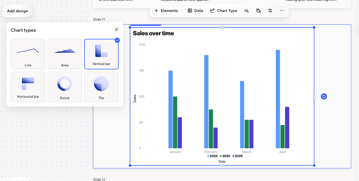Screen dimensions: 359x181
Task: Select the Line chart type
Action: pos(28,54)
